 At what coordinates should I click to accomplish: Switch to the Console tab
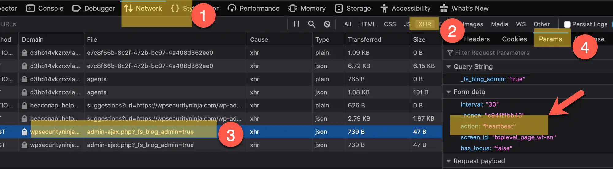(45, 8)
